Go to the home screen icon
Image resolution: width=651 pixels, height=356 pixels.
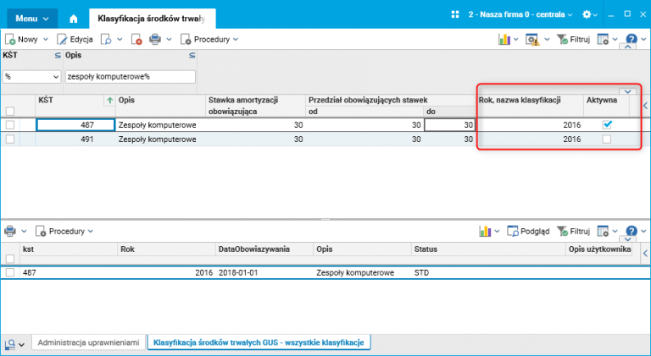point(74,19)
